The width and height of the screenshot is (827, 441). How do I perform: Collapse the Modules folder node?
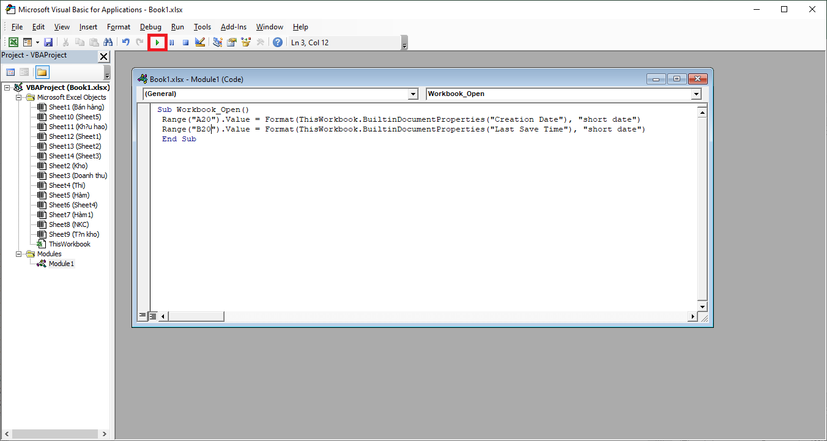point(18,254)
